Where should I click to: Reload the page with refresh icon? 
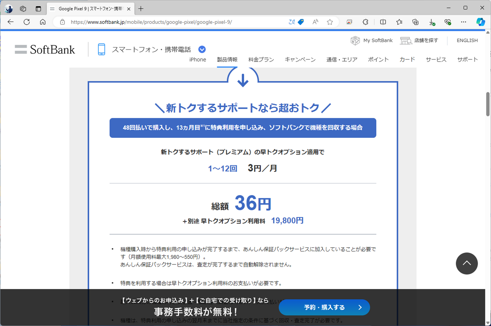(x=27, y=22)
